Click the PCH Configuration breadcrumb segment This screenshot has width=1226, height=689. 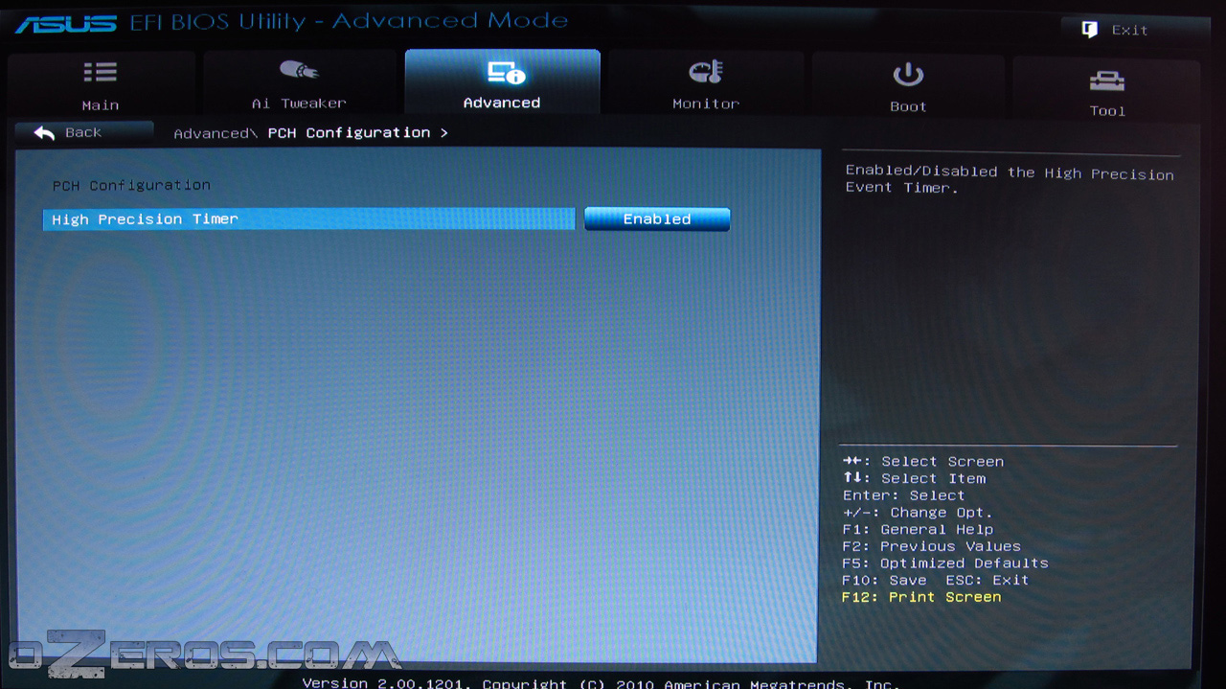click(x=349, y=133)
